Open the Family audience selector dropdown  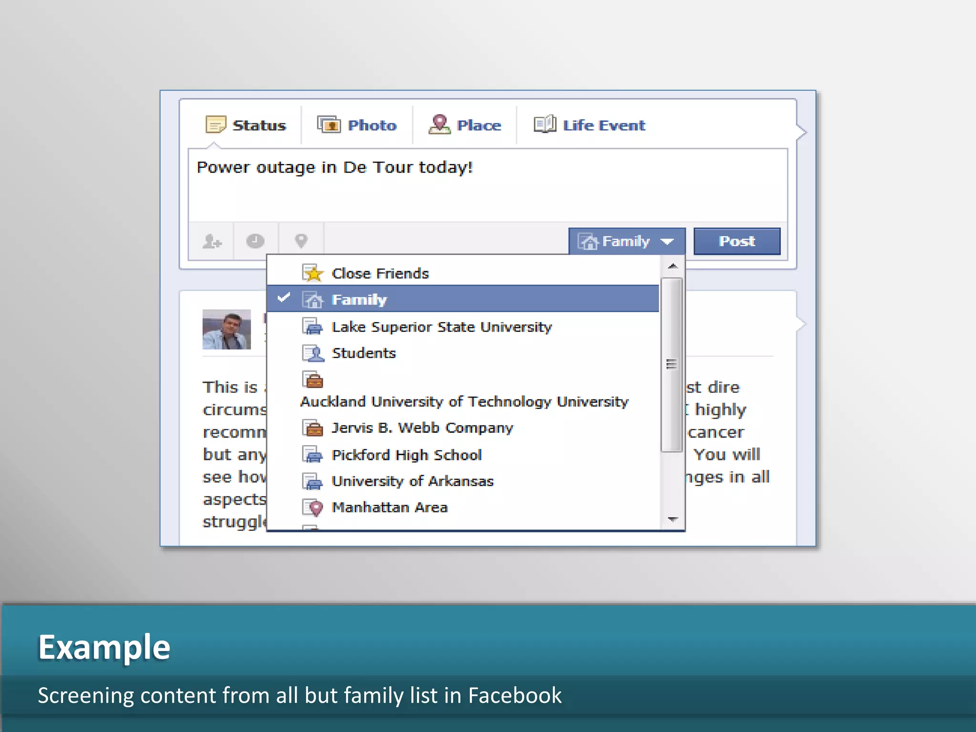627,241
